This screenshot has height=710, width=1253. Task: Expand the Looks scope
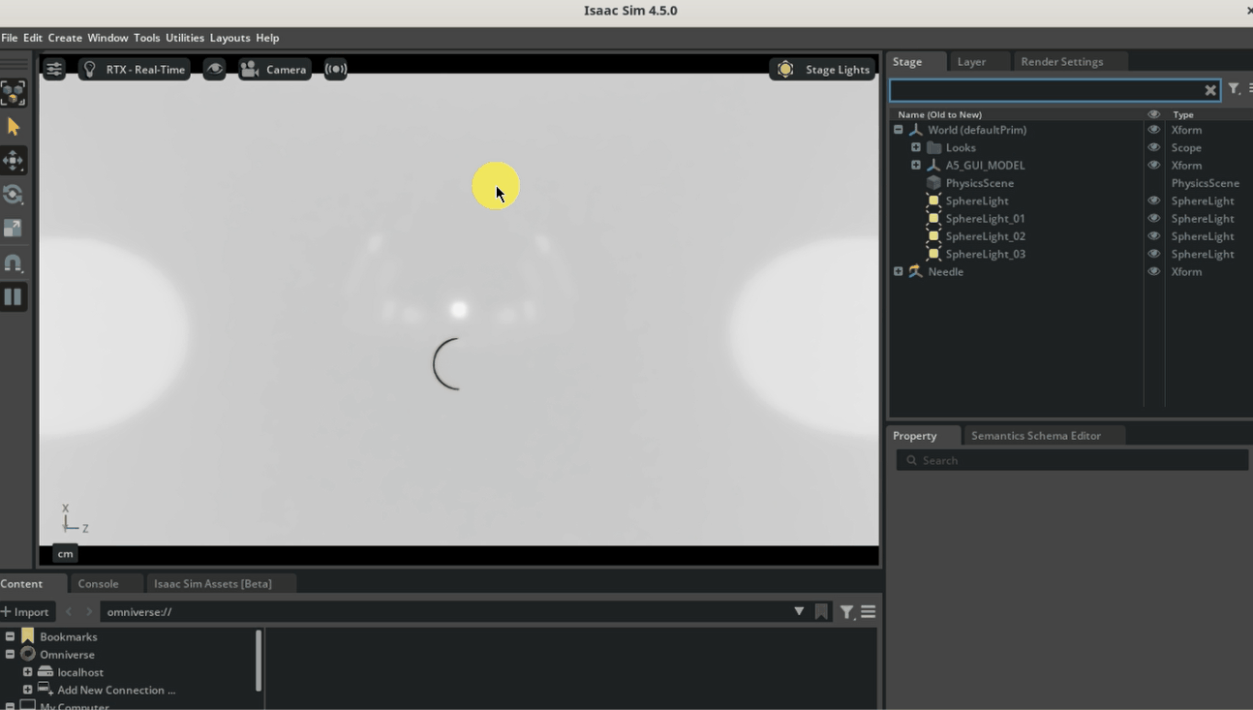(x=916, y=147)
